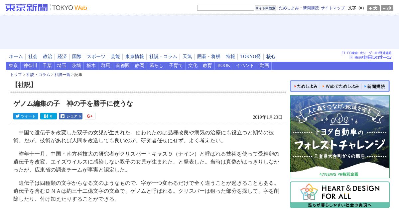This screenshot has width=399, height=209.
Task: Select the 栃木 regional tab
Action: [x=91, y=66]
